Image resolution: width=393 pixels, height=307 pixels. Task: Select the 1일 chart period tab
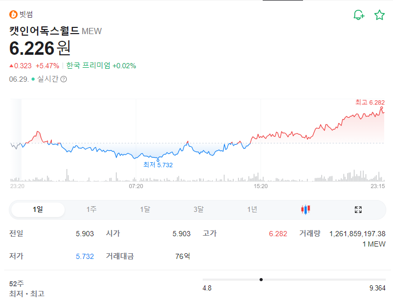(38, 210)
